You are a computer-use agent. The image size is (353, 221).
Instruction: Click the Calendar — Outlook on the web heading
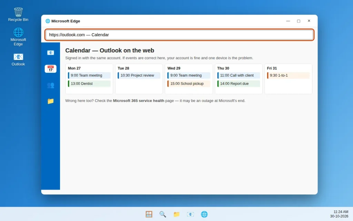click(x=110, y=50)
